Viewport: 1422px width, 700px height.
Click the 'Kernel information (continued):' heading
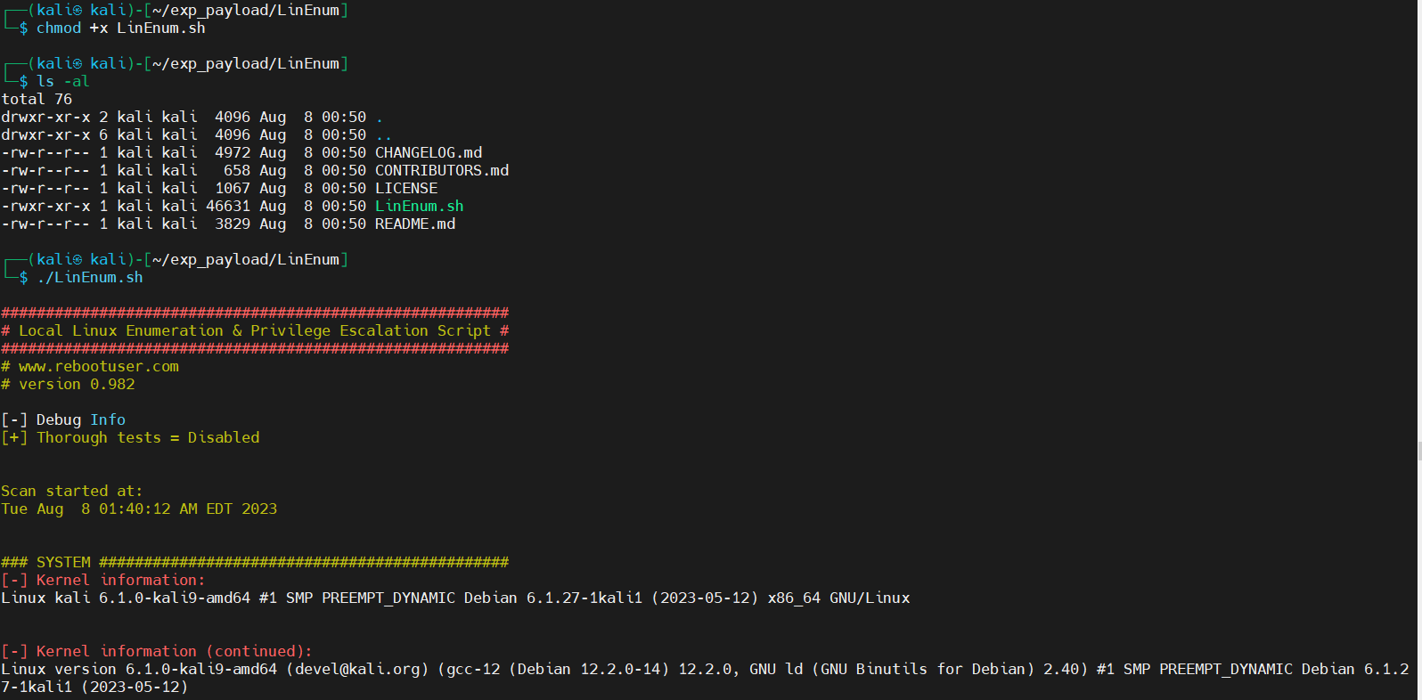(x=174, y=651)
